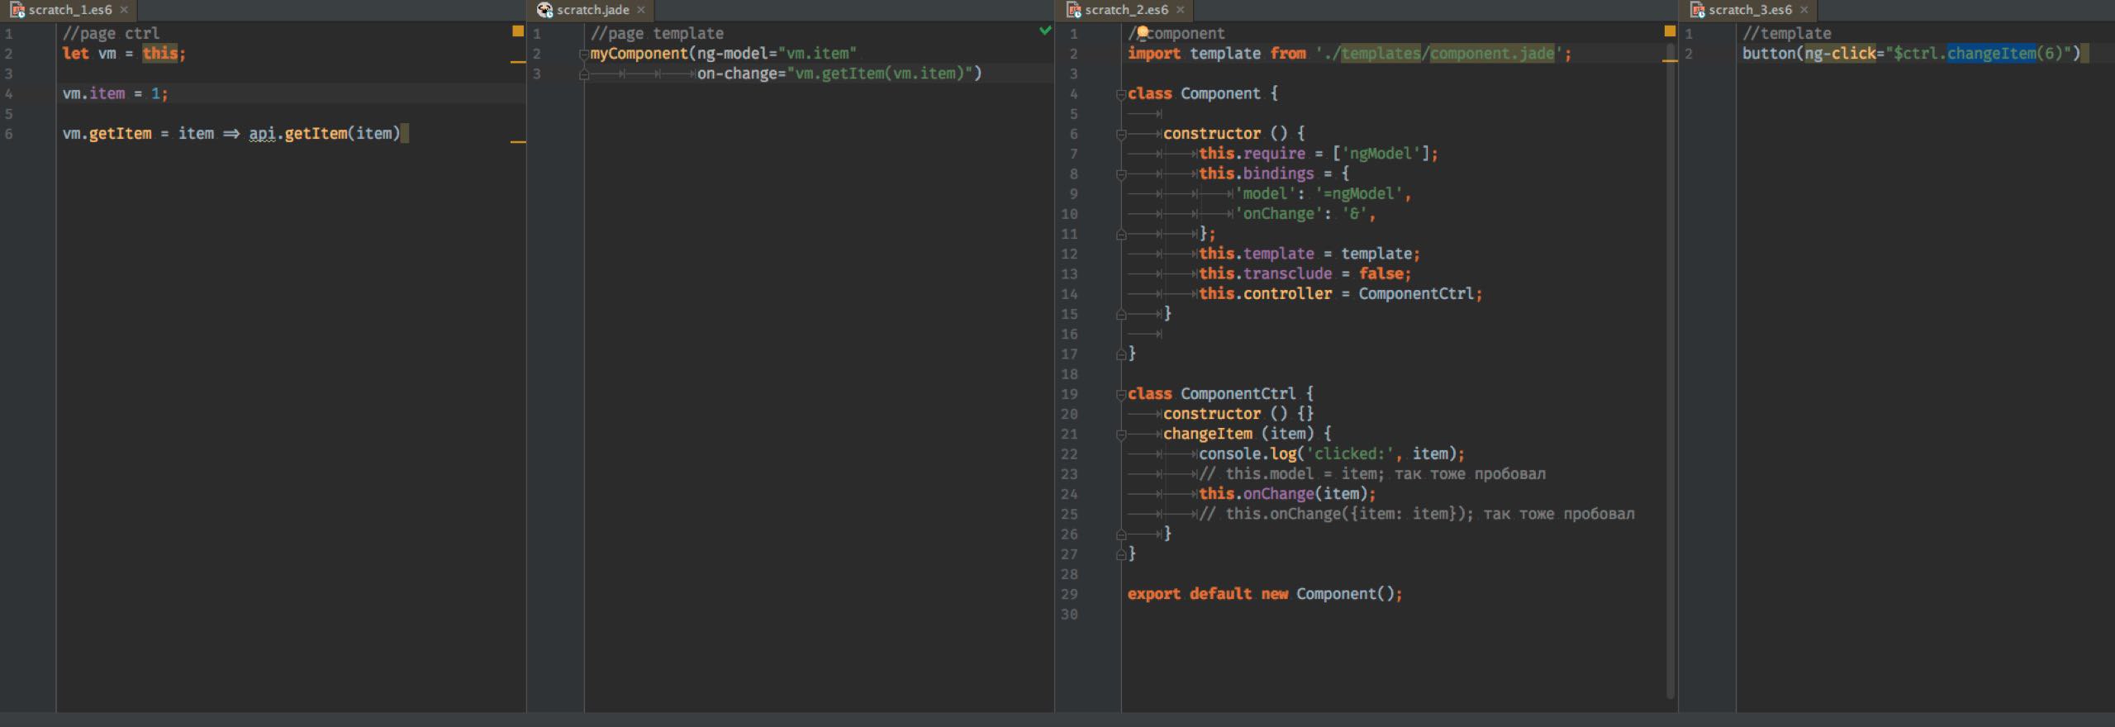The height and width of the screenshot is (727, 2115).
Task: Click the 'templates' folder in import path
Action: coord(1381,54)
